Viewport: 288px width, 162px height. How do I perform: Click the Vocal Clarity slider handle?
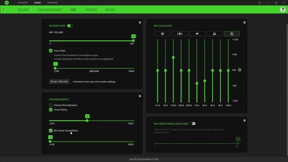pyautogui.click(x=87, y=121)
